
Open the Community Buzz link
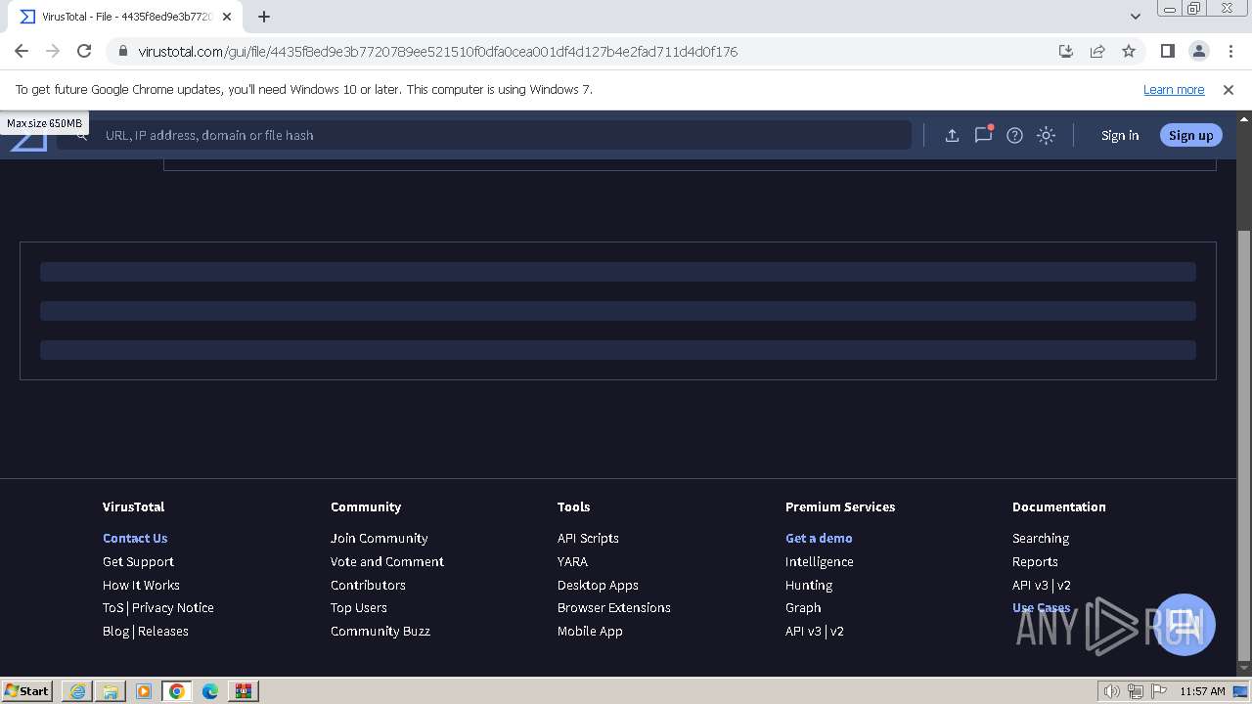point(380,631)
